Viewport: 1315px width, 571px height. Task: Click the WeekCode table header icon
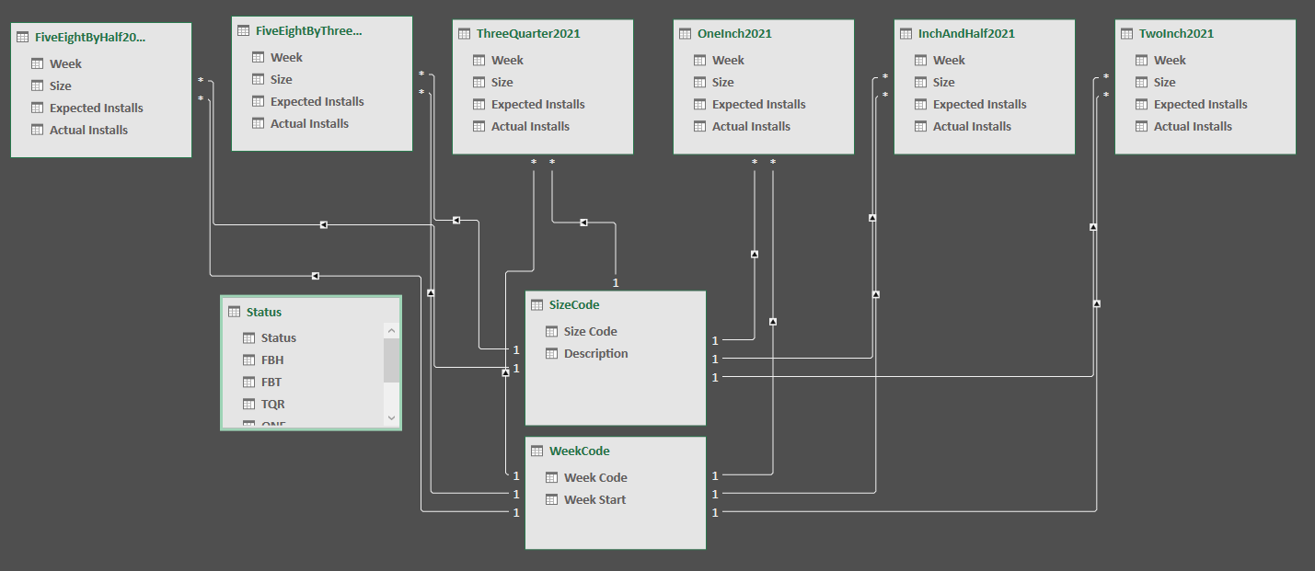tap(537, 451)
